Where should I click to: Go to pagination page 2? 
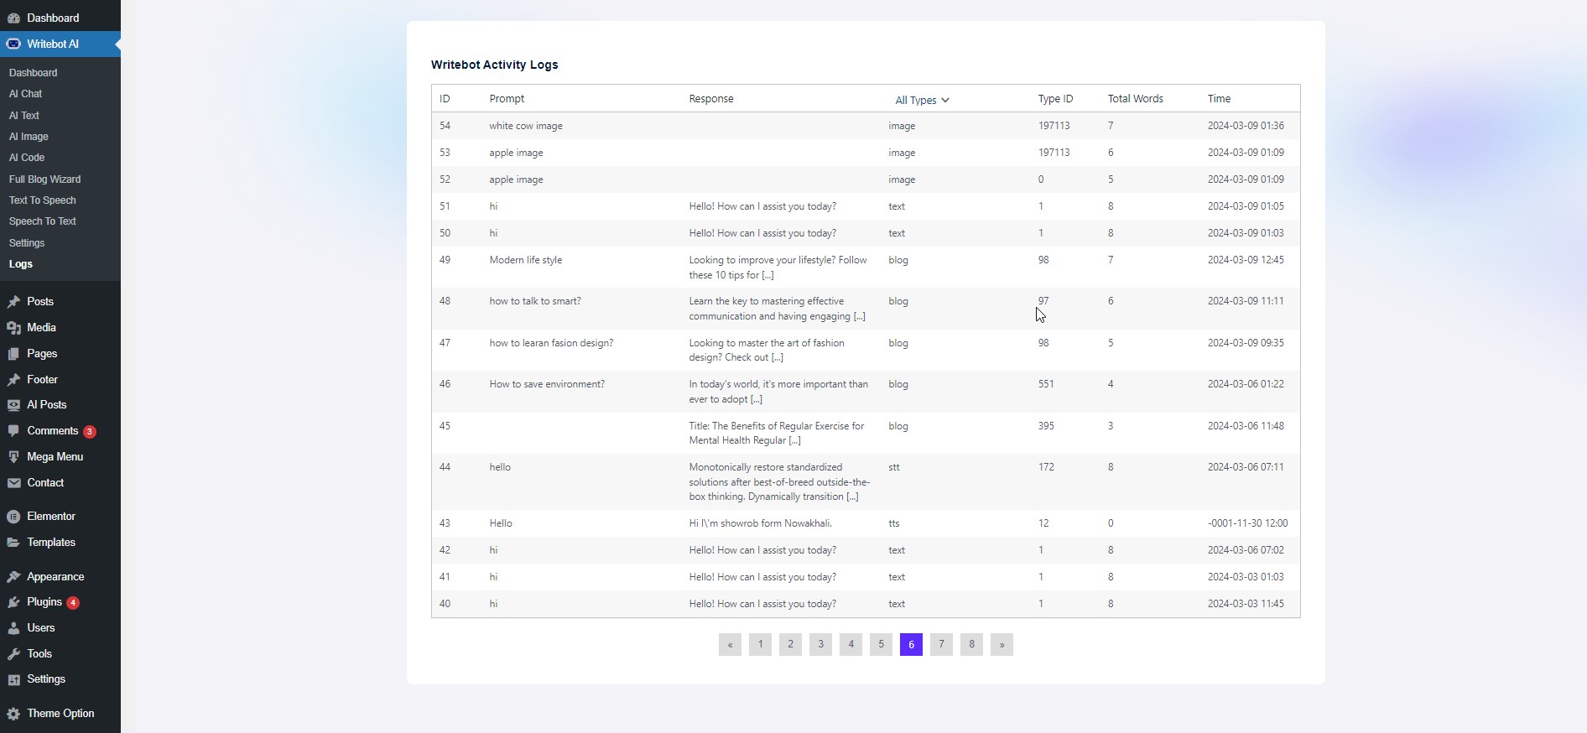click(x=790, y=644)
